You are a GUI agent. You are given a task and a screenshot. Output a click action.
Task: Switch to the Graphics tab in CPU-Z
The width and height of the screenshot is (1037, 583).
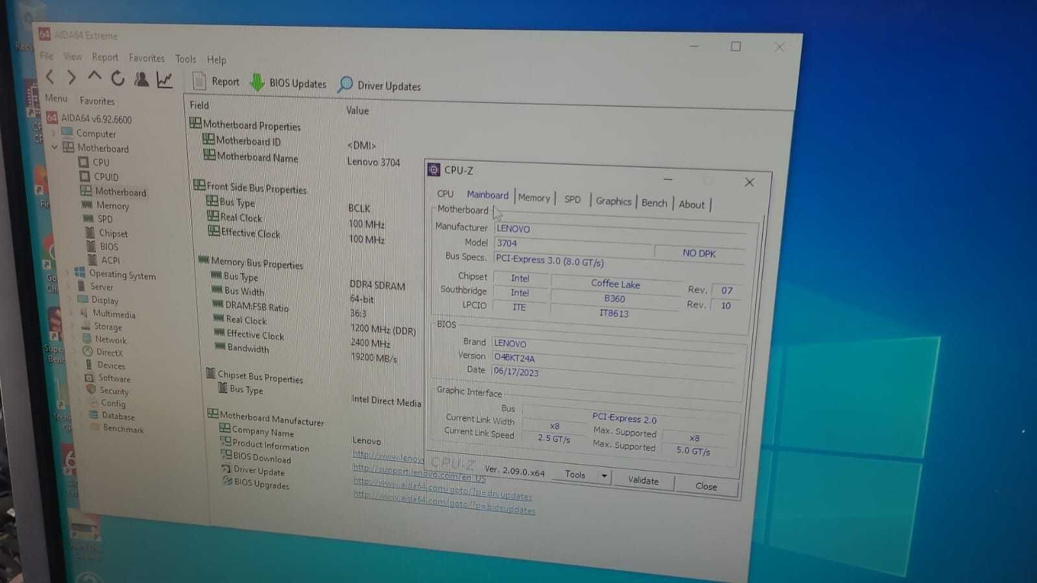tap(614, 201)
